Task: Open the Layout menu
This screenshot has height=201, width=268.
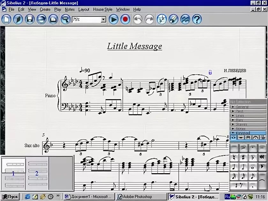Action: click(84, 9)
